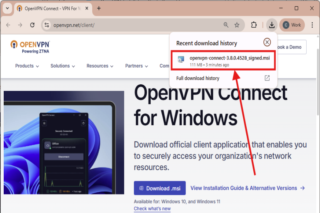Open the tab search dropdown arrow

(7, 8)
